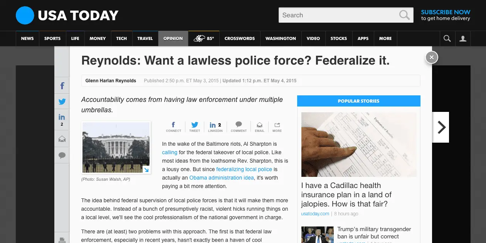Click LINKEDIN share icon above article
The width and height of the screenshot is (486, 243).
[x=215, y=126]
